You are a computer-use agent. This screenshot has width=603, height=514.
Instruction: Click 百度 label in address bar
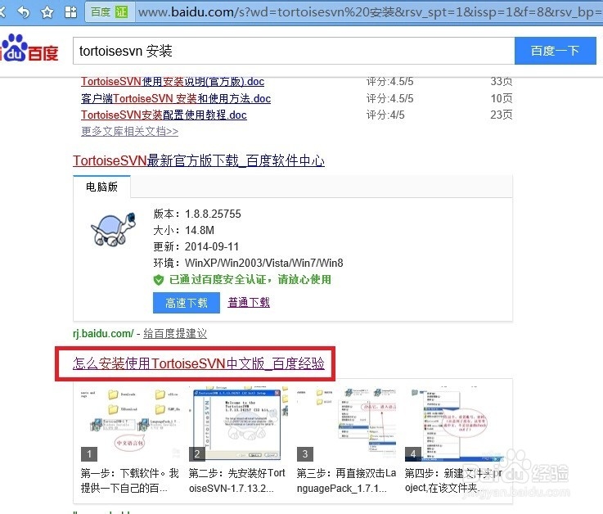101,12
